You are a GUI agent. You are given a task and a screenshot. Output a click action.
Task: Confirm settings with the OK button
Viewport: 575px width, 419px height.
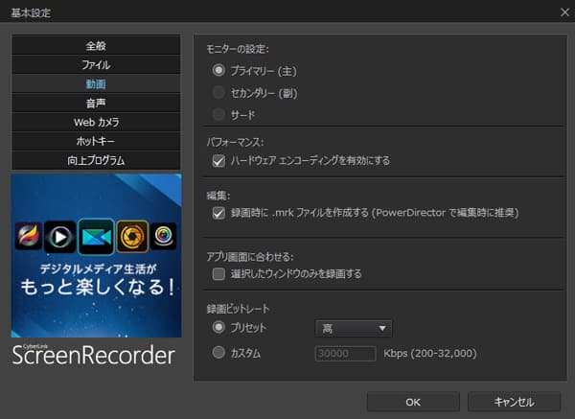pyautogui.click(x=413, y=402)
